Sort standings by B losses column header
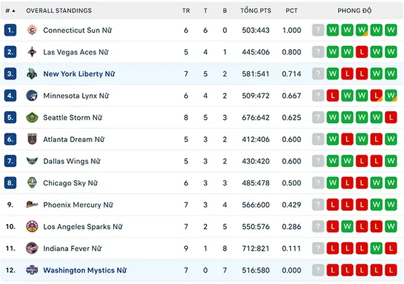This screenshot has height=284, width=404. [225, 11]
